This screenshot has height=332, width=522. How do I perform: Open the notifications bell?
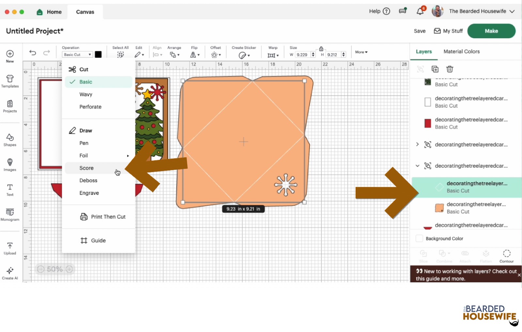420,11
